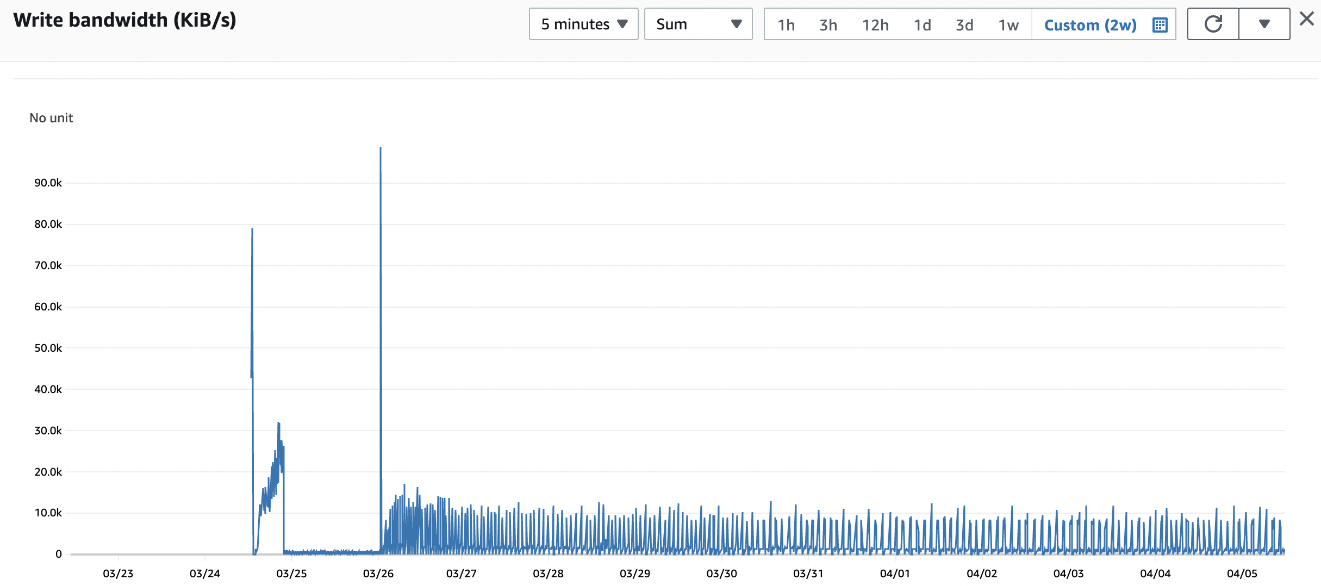
Task: Click the refresh circle arrow in the toolbar
Action: [1213, 24]
